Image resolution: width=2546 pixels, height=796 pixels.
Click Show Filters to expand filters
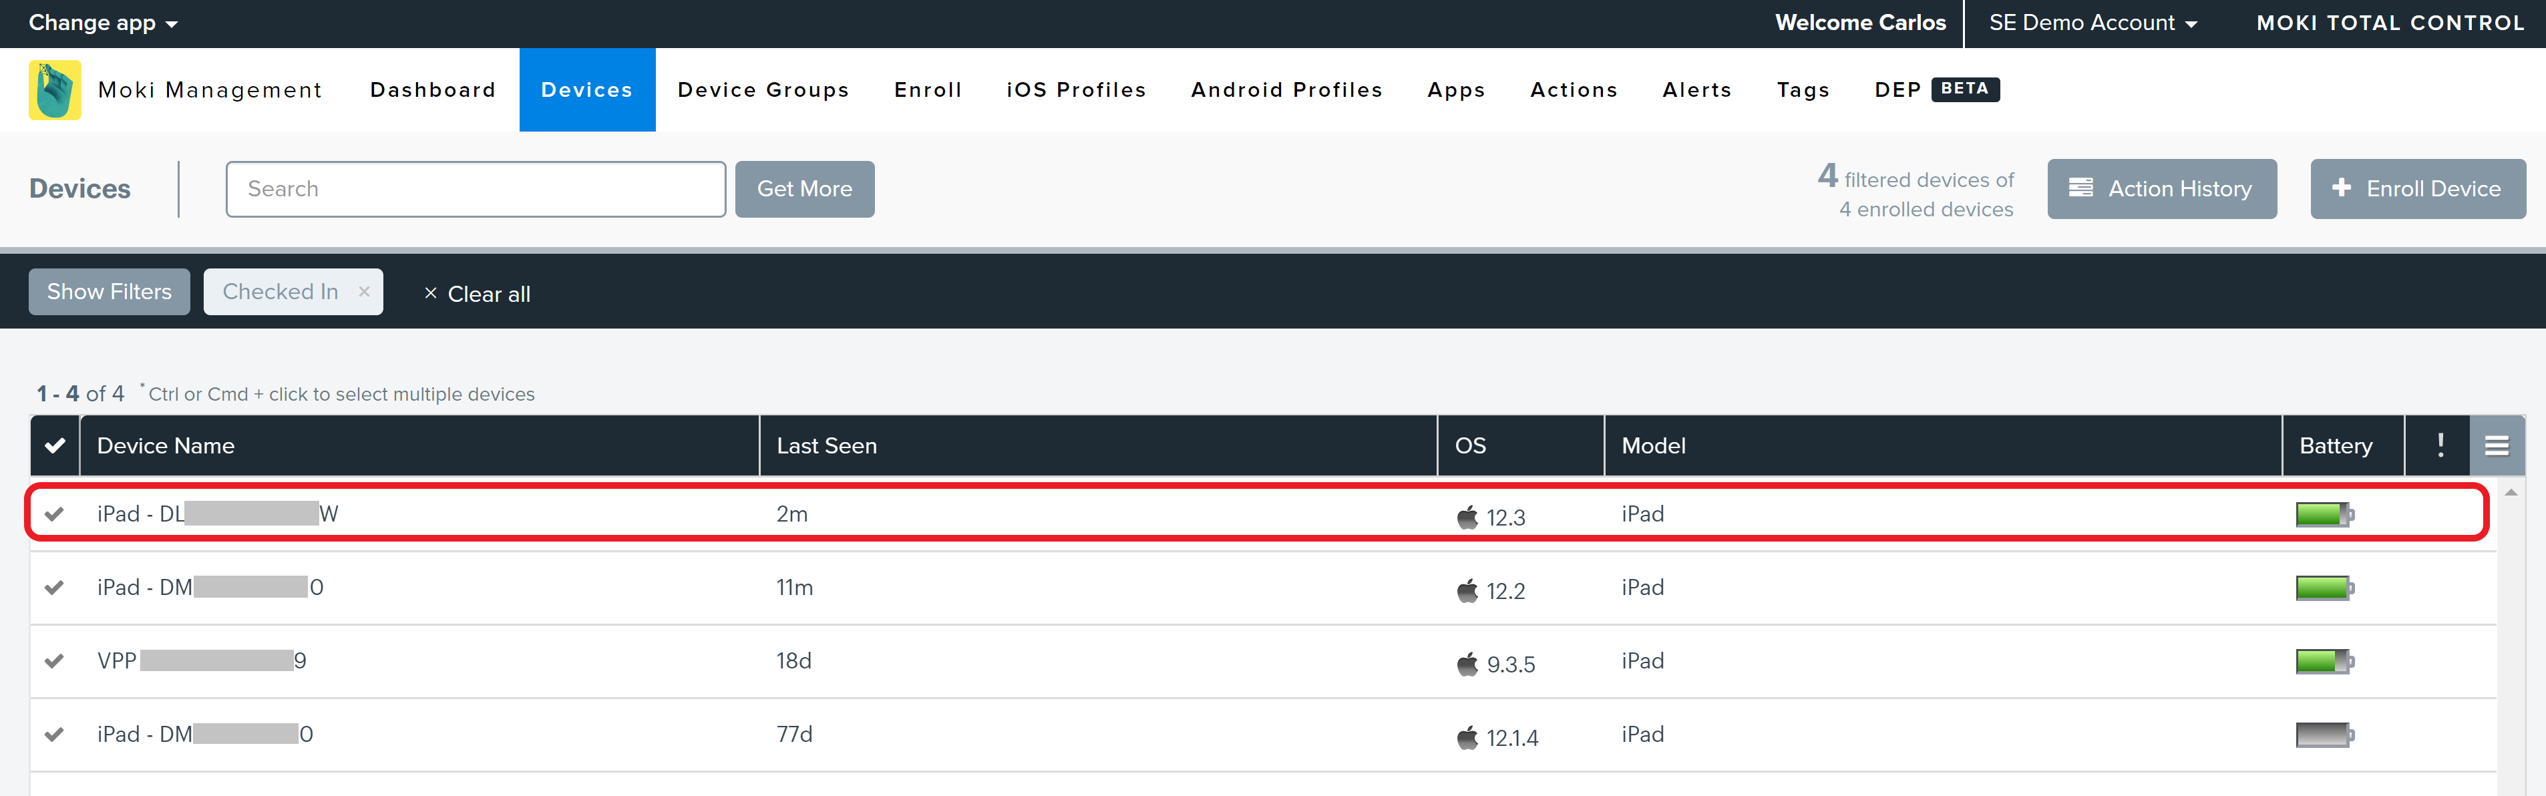point(109,291)
